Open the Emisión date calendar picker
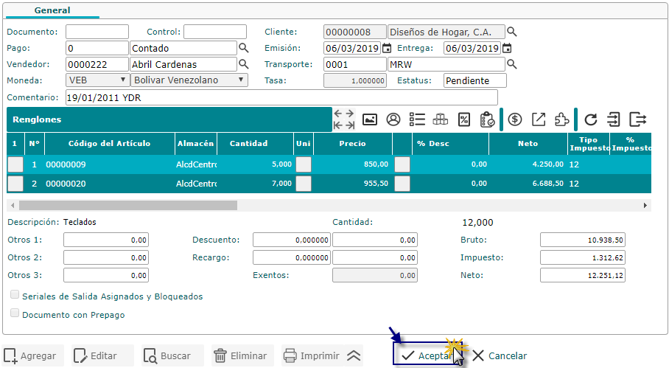This screenshot has width=669, height=368. (x=387, y=49)
